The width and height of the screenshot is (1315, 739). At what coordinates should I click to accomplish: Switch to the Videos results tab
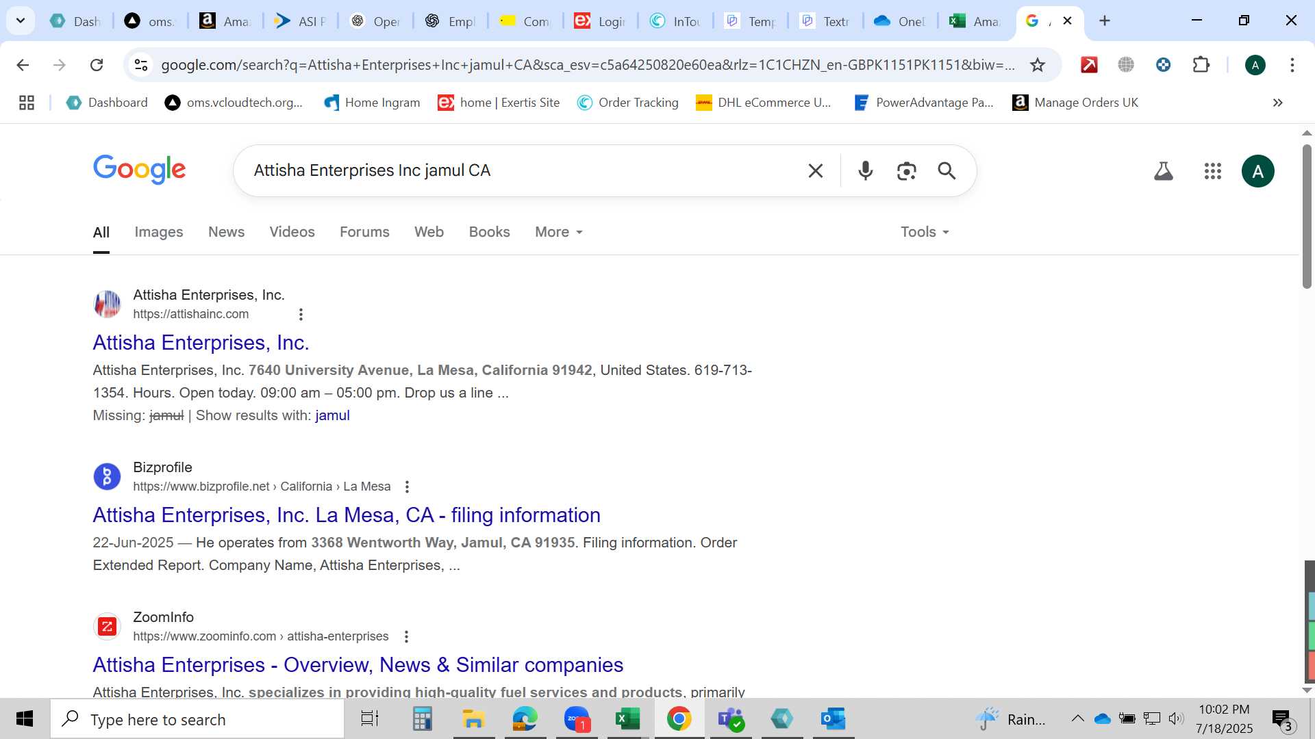tap(292, 232)
